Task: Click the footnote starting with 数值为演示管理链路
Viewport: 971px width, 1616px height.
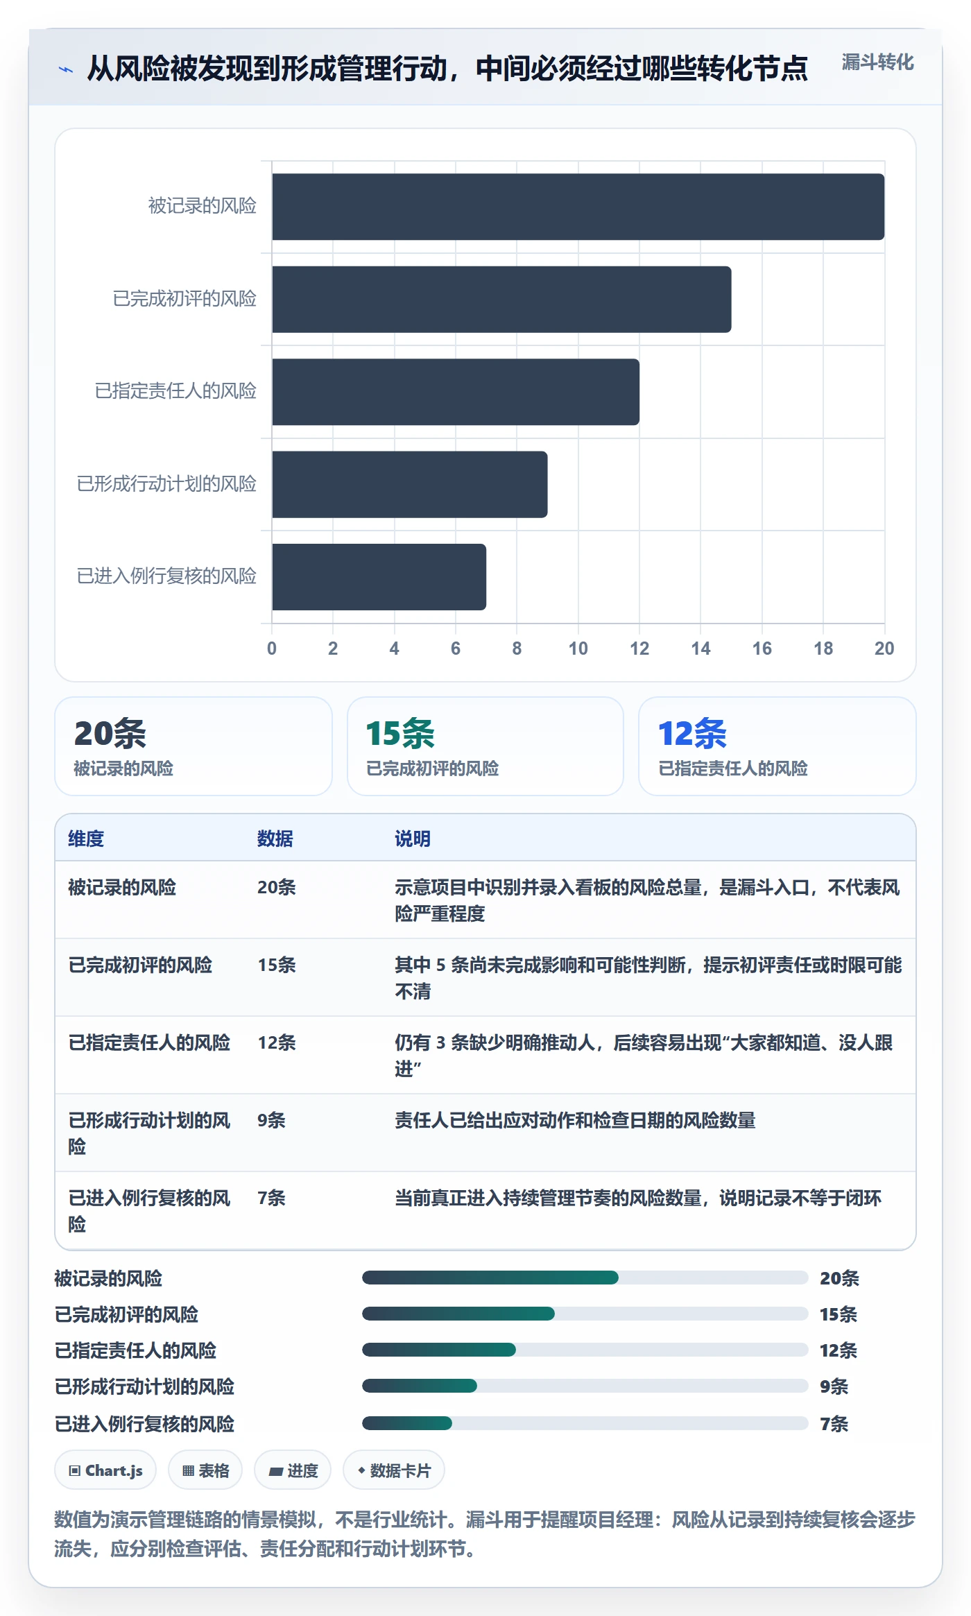Action: (x=485, y=1534)
